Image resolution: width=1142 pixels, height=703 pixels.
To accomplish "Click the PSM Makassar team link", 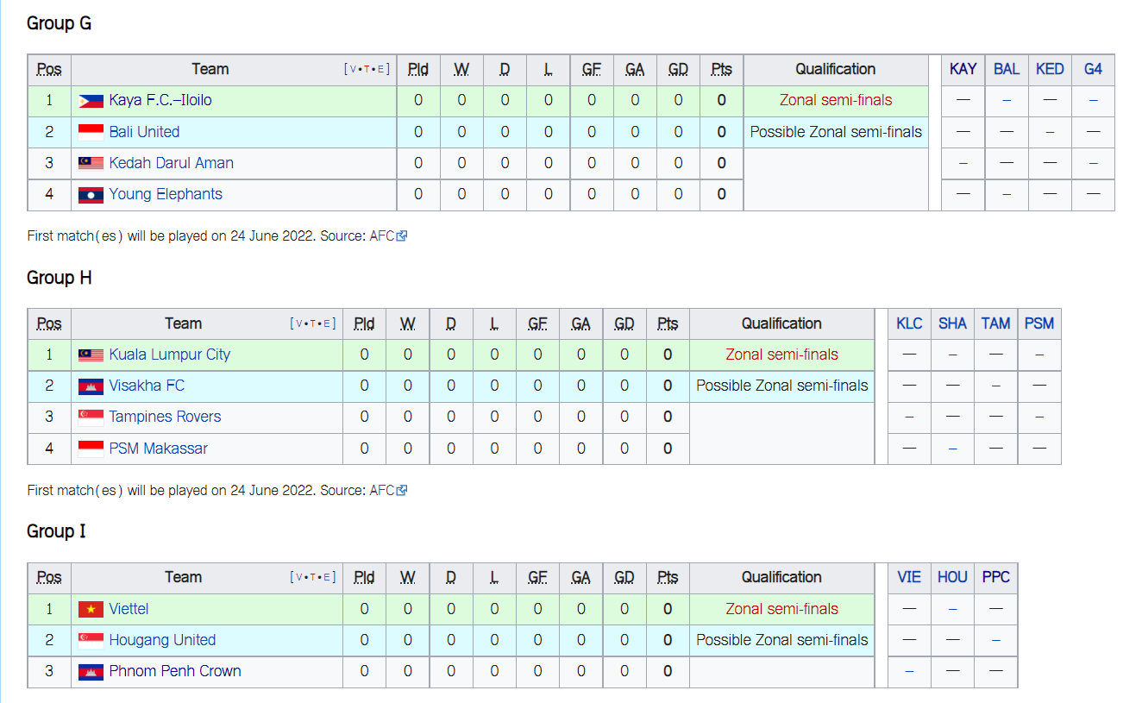I will [158, 449].
